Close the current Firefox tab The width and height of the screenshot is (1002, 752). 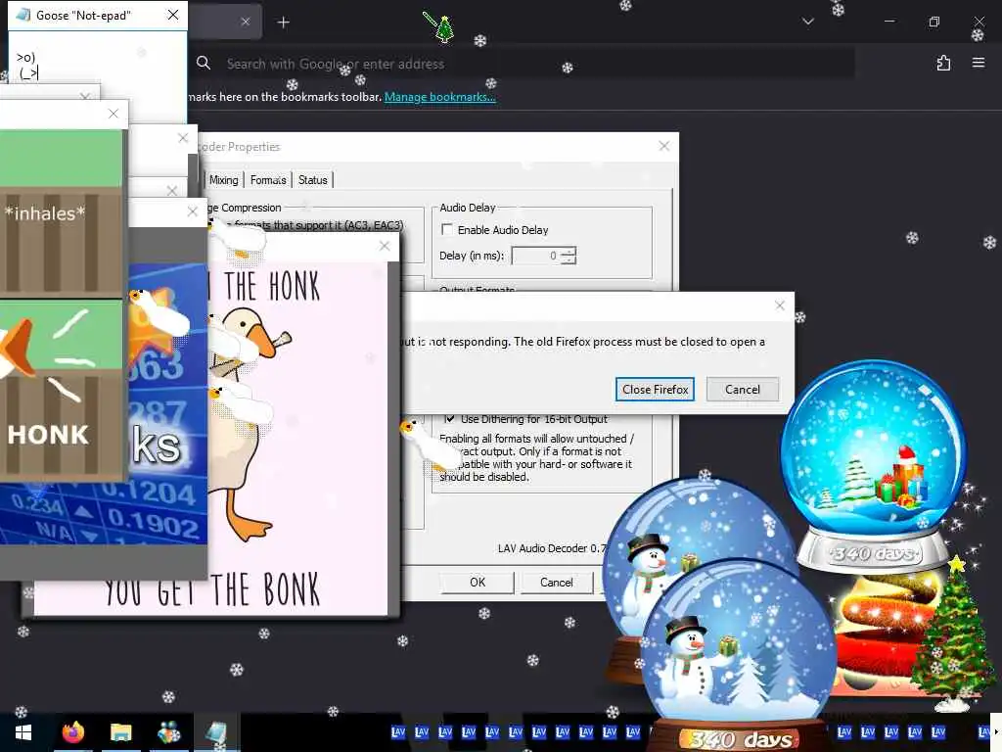[x=246, y=22]
